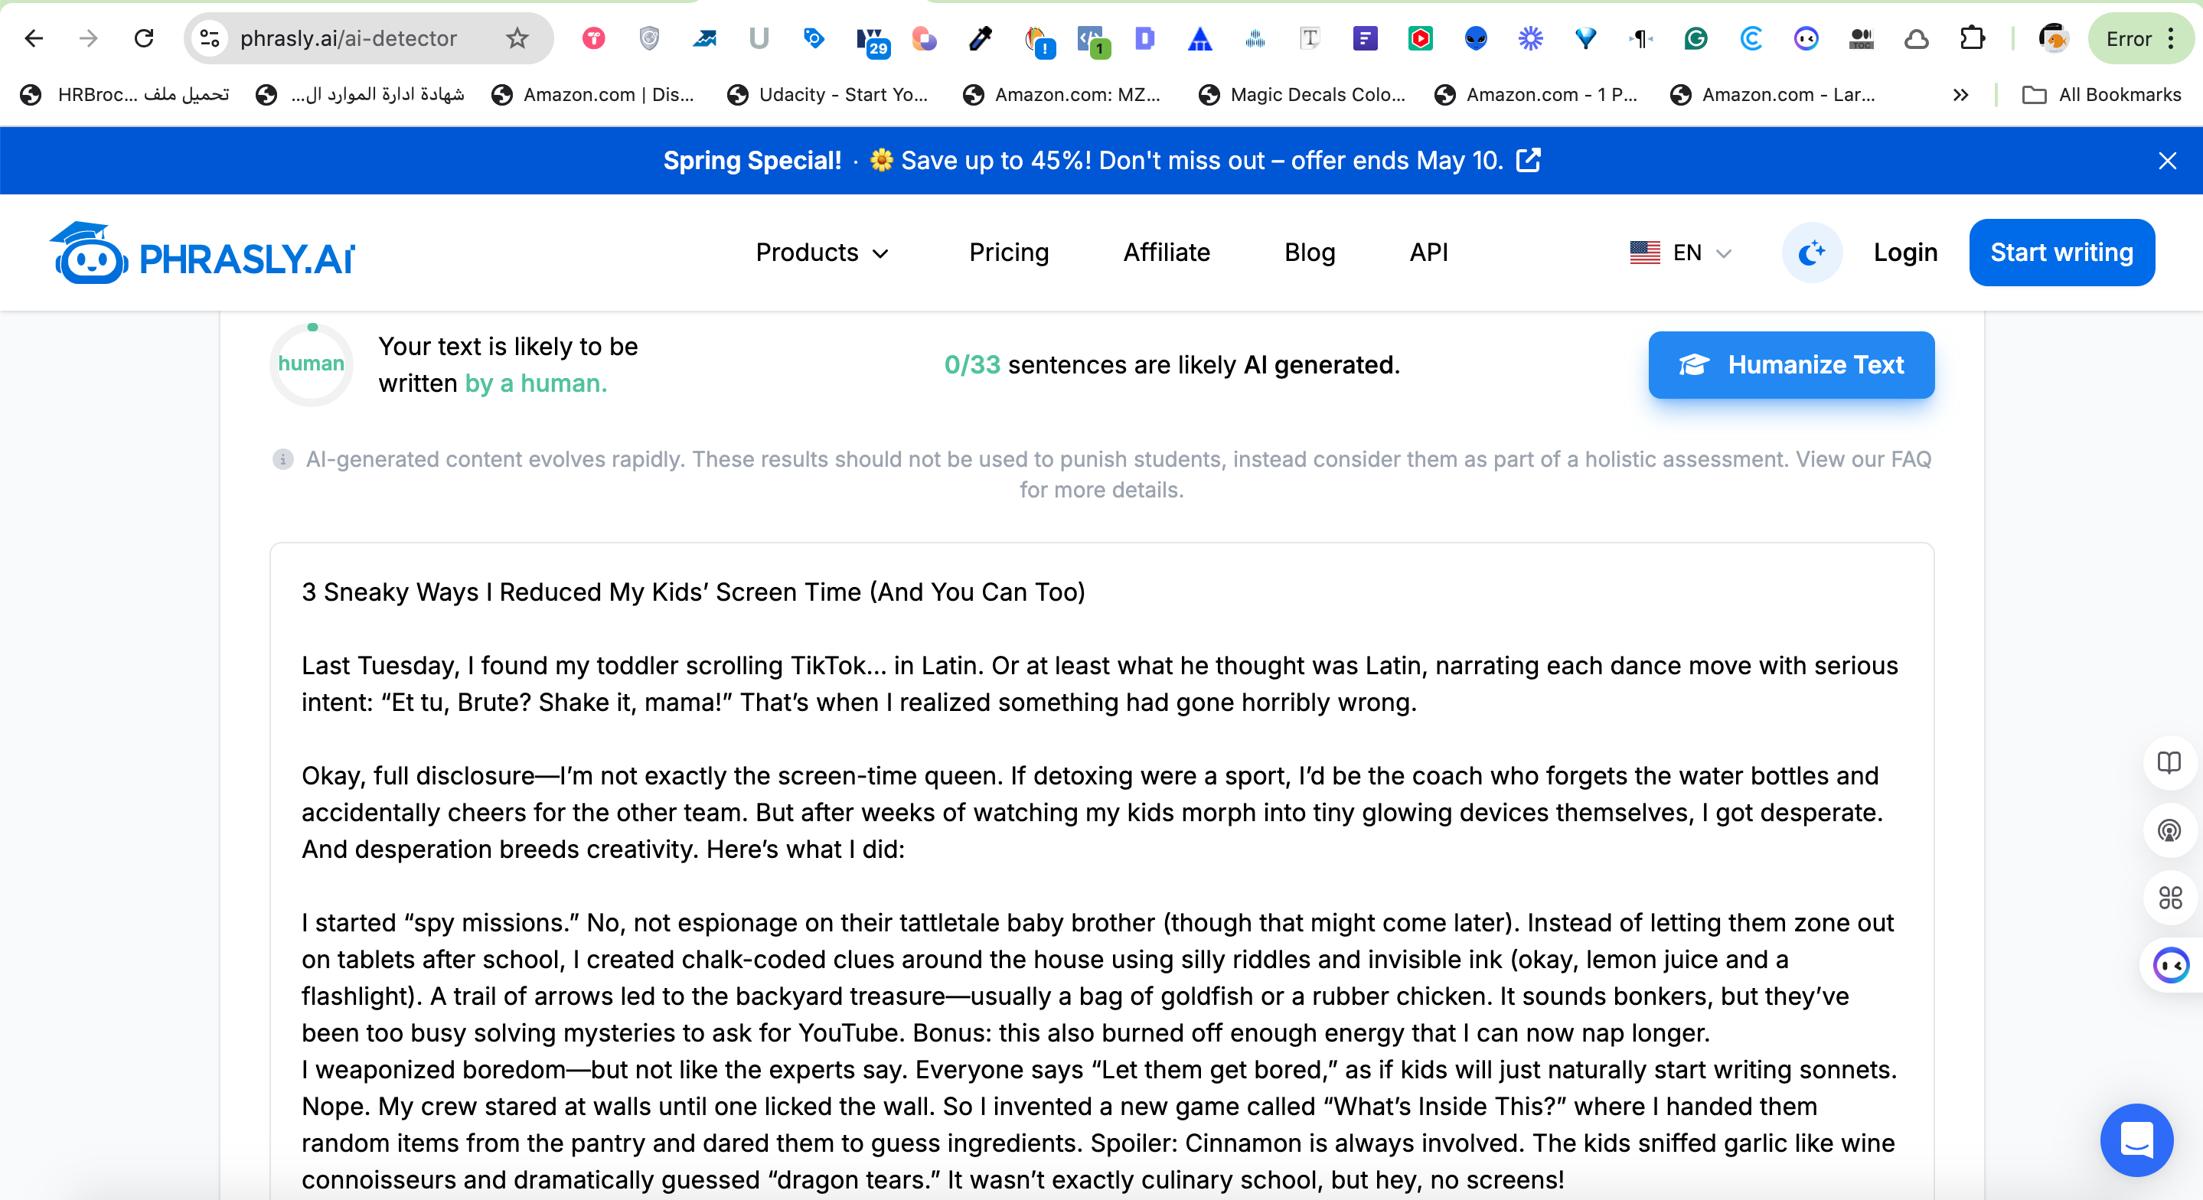Viewport: 2203px width, 1200px height.
Task: Show hidden bookmarks with double chevron
Action: 1961,95
